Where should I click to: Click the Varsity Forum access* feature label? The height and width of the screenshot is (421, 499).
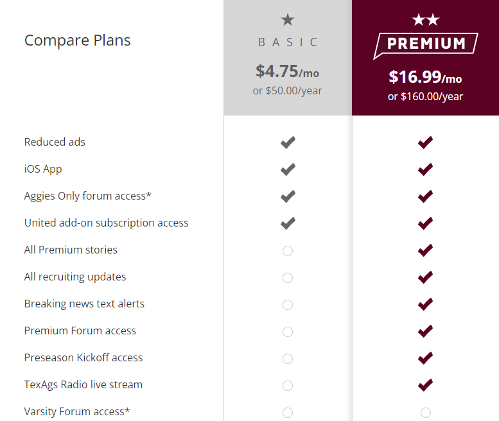coord(77,411)
